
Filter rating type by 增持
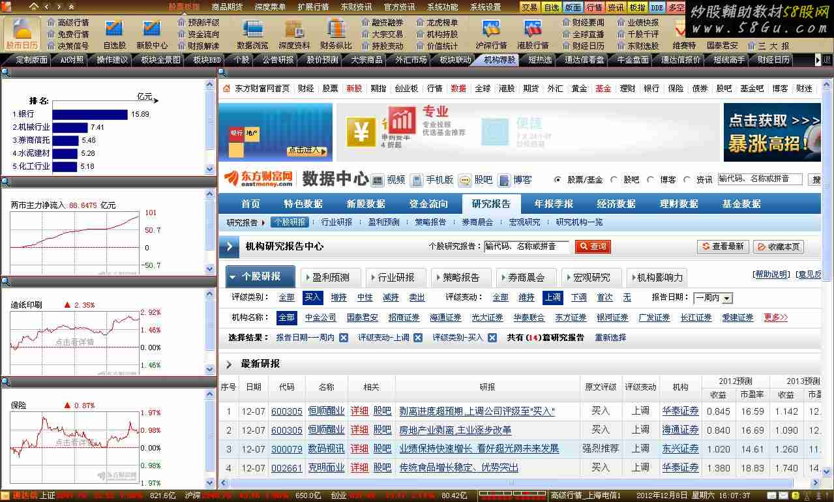coord(338,297)
